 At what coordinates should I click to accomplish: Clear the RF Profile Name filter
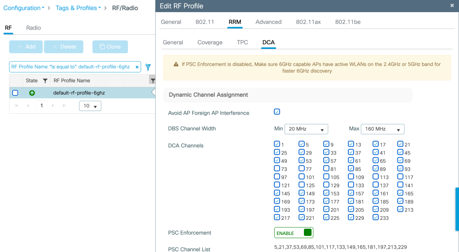pyautogui.click(x=137, y=67)
